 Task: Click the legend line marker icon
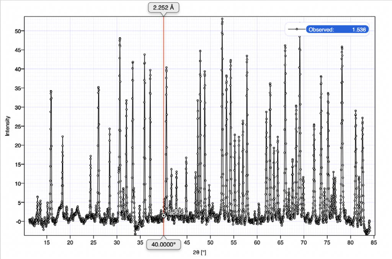click(297, 29)
